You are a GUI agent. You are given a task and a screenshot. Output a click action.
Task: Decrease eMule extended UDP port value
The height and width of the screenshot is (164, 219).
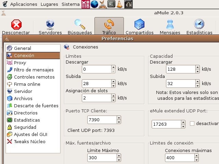[x=183, y=126]
